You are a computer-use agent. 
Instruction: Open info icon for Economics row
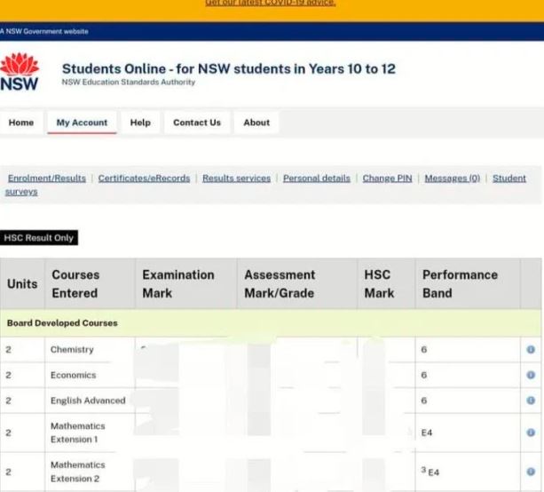click(531, 375)
